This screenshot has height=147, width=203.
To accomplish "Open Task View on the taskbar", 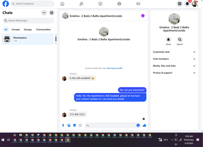I will 9,140.
